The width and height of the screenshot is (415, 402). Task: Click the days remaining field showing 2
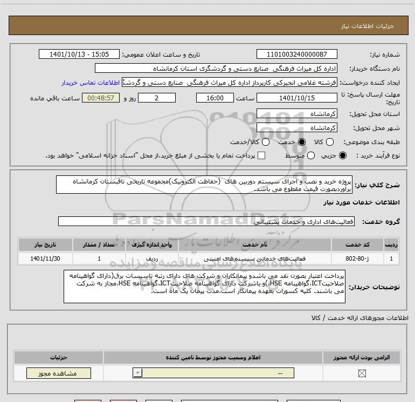[157, 98]
